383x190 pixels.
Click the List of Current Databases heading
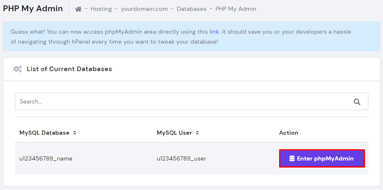(x=69, y=69)
